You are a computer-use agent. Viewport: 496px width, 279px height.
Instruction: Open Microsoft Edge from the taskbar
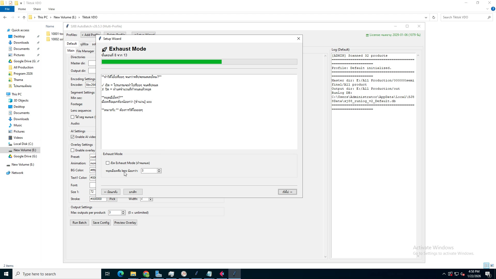pos(121,274)
